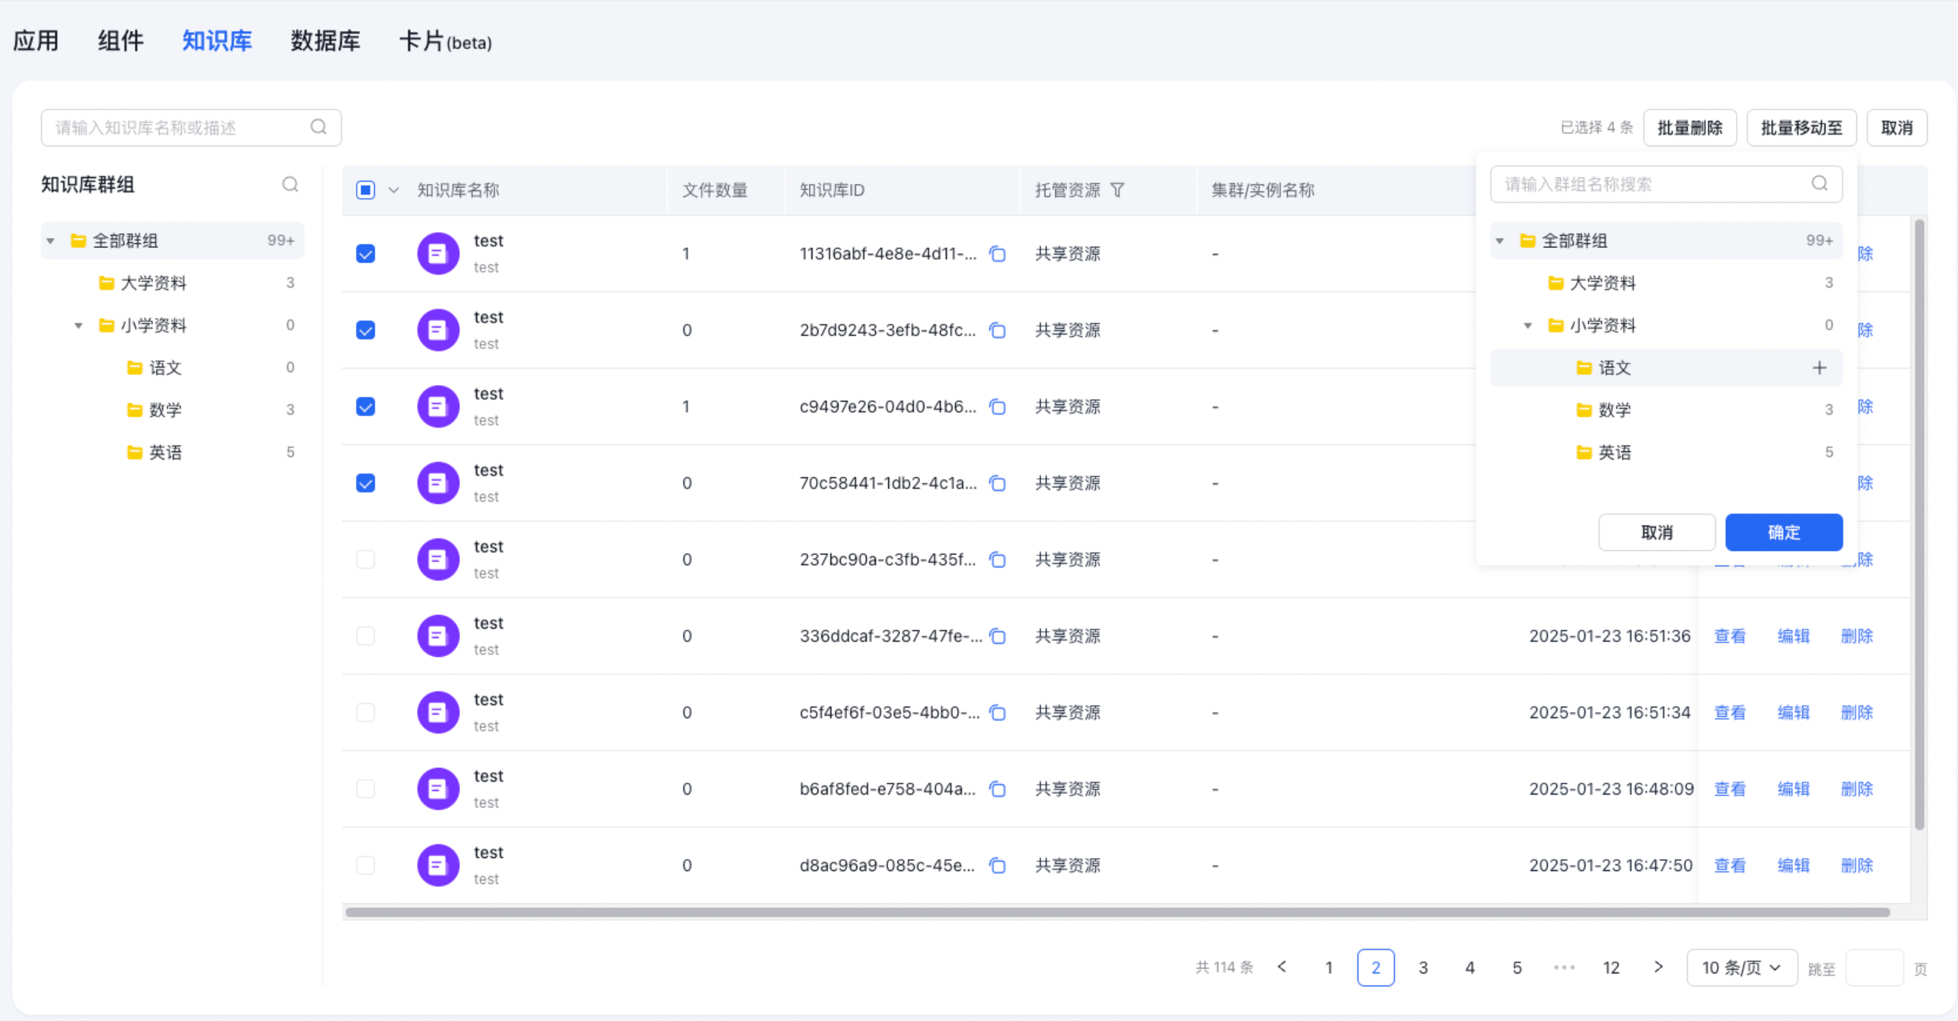Click purple icon of c5f4ef6f knowledge base

[x=438, y=712]
